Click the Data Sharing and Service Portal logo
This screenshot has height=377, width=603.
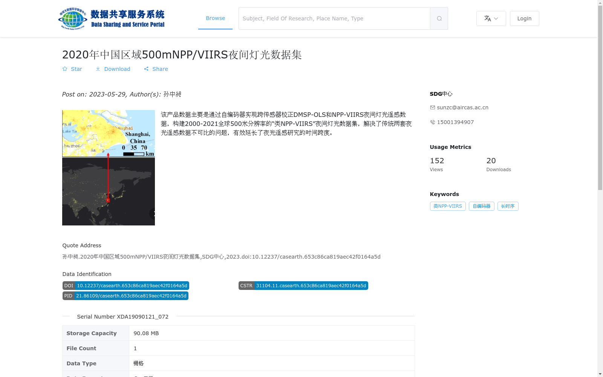[x=112, y=18]
